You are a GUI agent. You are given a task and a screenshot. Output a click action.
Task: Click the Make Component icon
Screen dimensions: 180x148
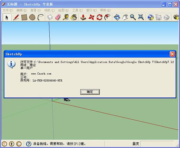click(50, 17)
